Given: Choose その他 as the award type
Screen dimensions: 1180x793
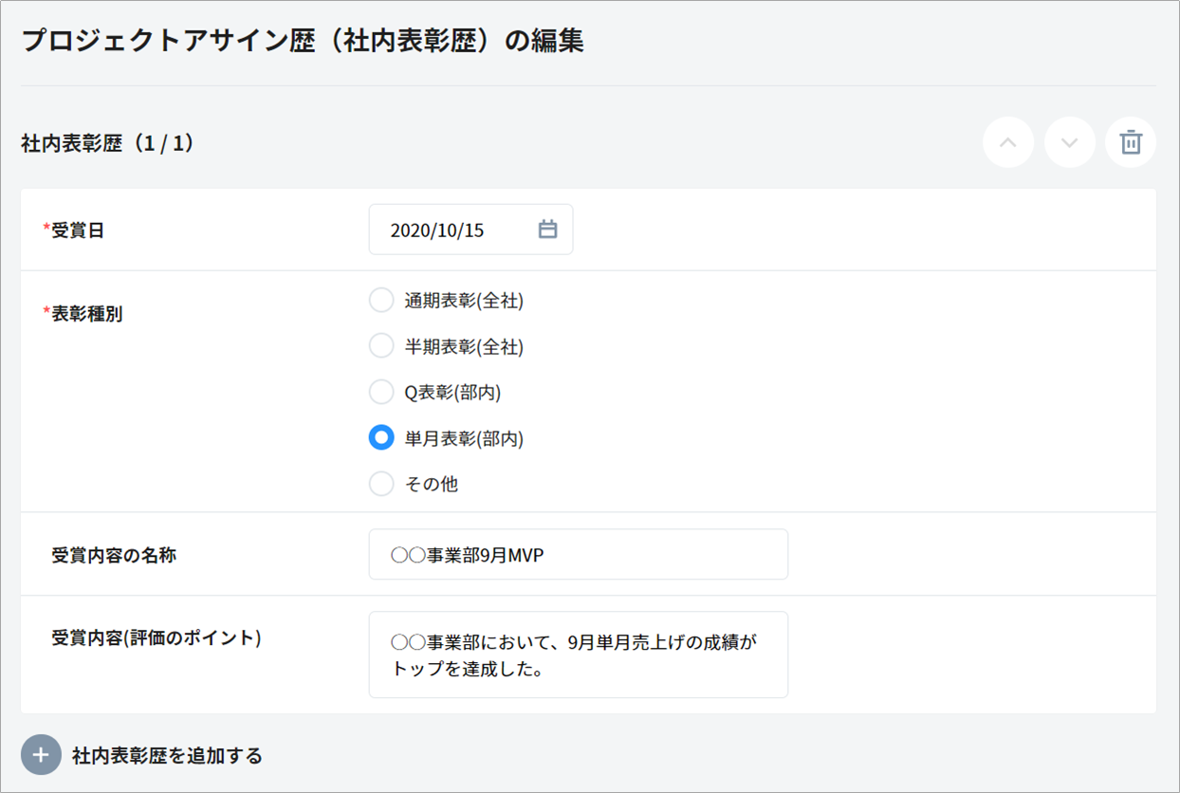Looking at the screenshot, I should coord(381,484).
